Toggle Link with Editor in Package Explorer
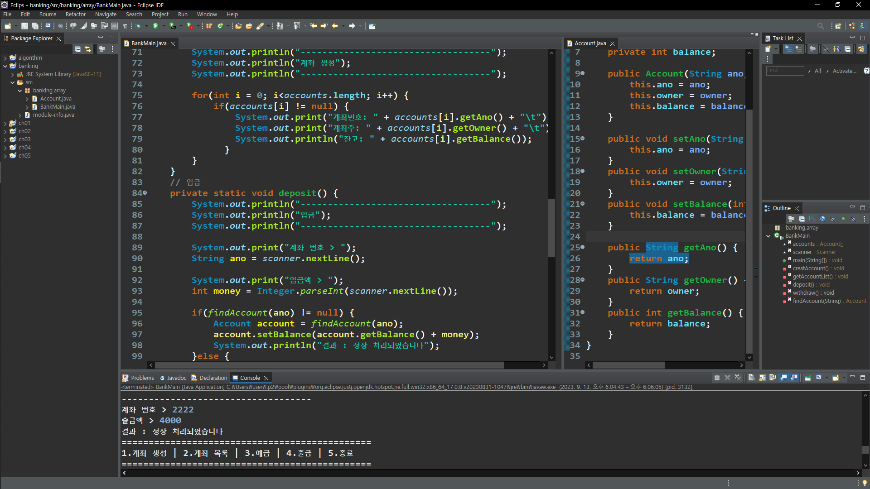Screen dimensions: 870x489 coord(88,49)
